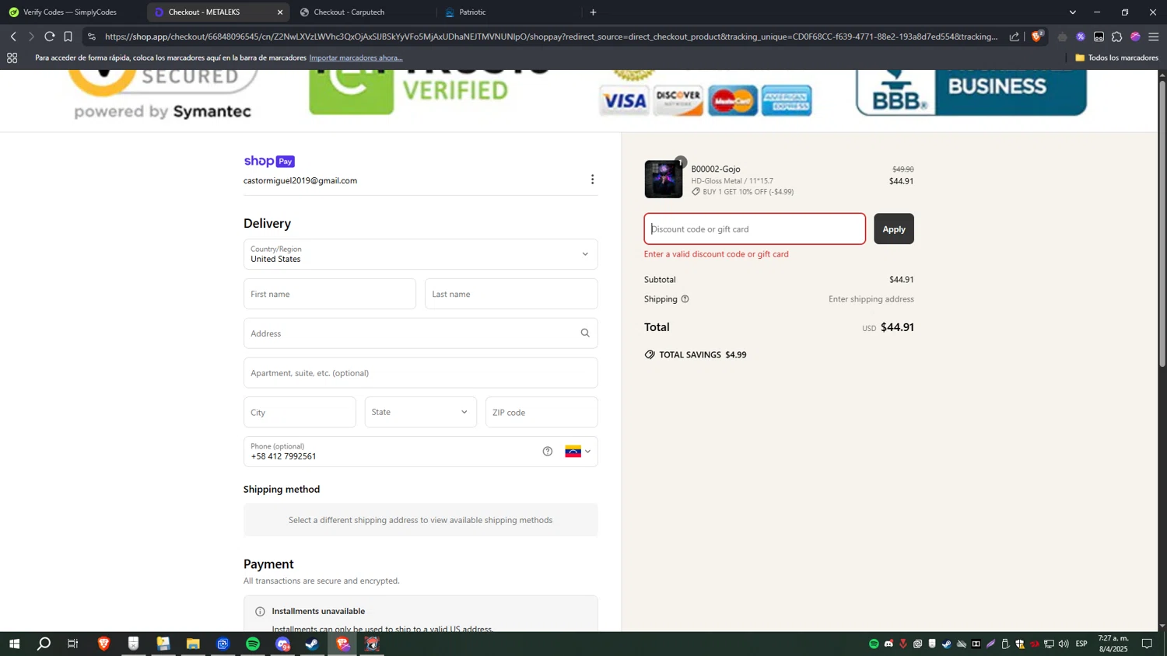Expand the State dropdown
The height and width of the screenshot is (656, 1167).
pyautogui.click(x=421, y=412)
